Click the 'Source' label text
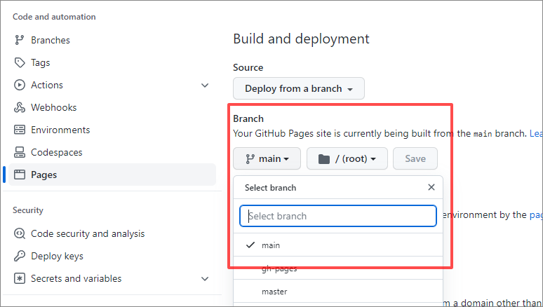Viewport: 543px width, 307px height. click(248, 67)
